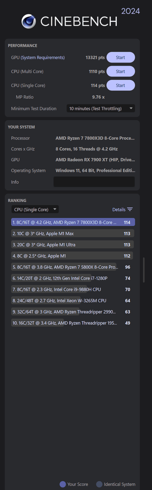Click the Details label in Ranking

coord(119,210)
